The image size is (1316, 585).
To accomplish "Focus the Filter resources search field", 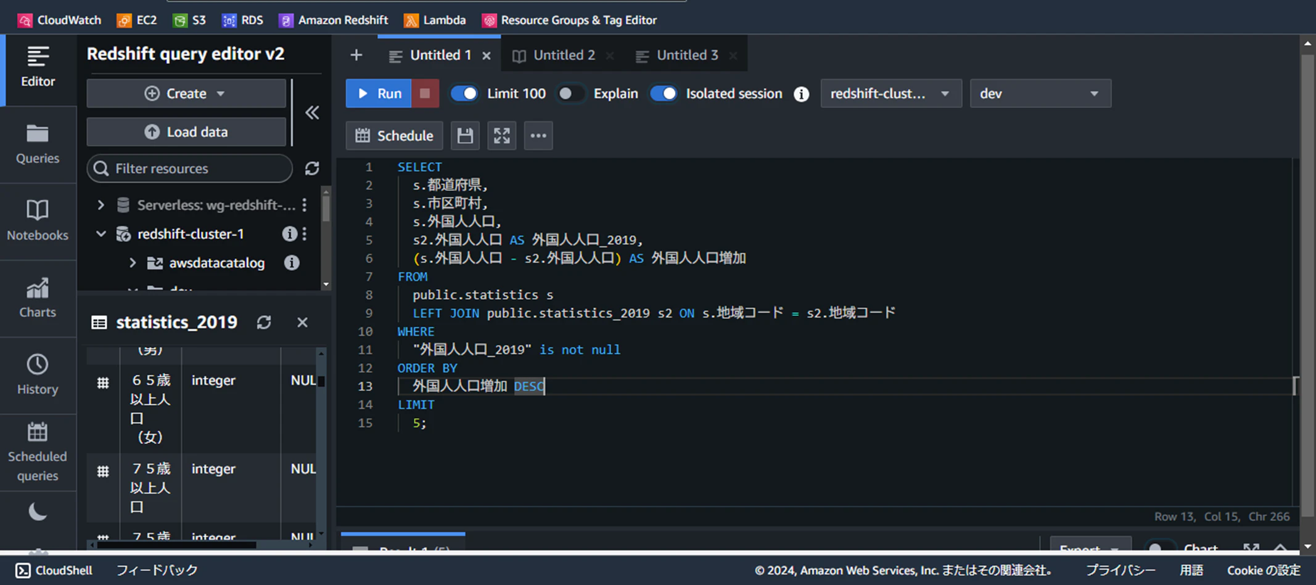I will tap(190, 168).
